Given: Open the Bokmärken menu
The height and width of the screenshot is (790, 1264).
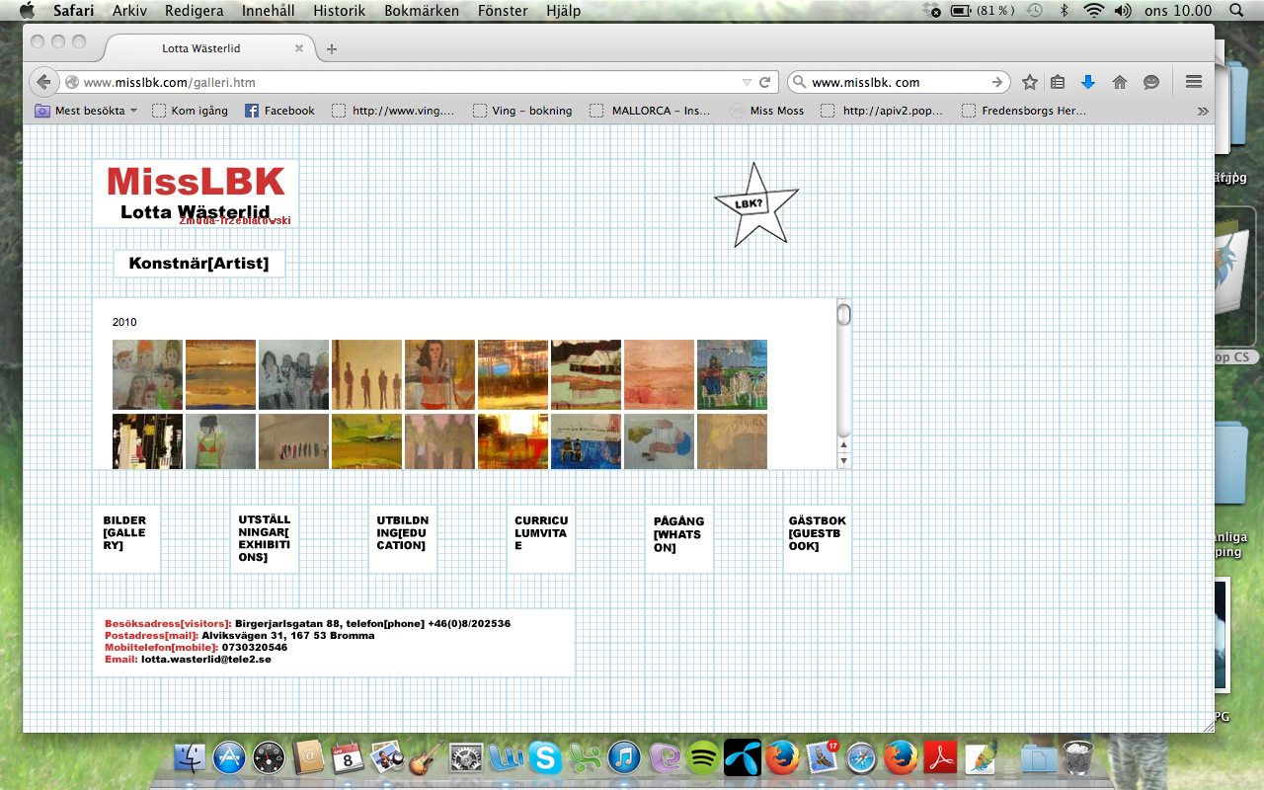Looking at the screenshot, I should (x=422, y=11).
